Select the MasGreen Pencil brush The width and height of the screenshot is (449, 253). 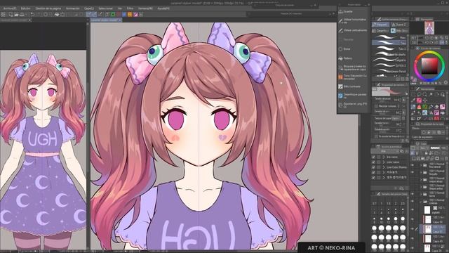pos(389,71)
